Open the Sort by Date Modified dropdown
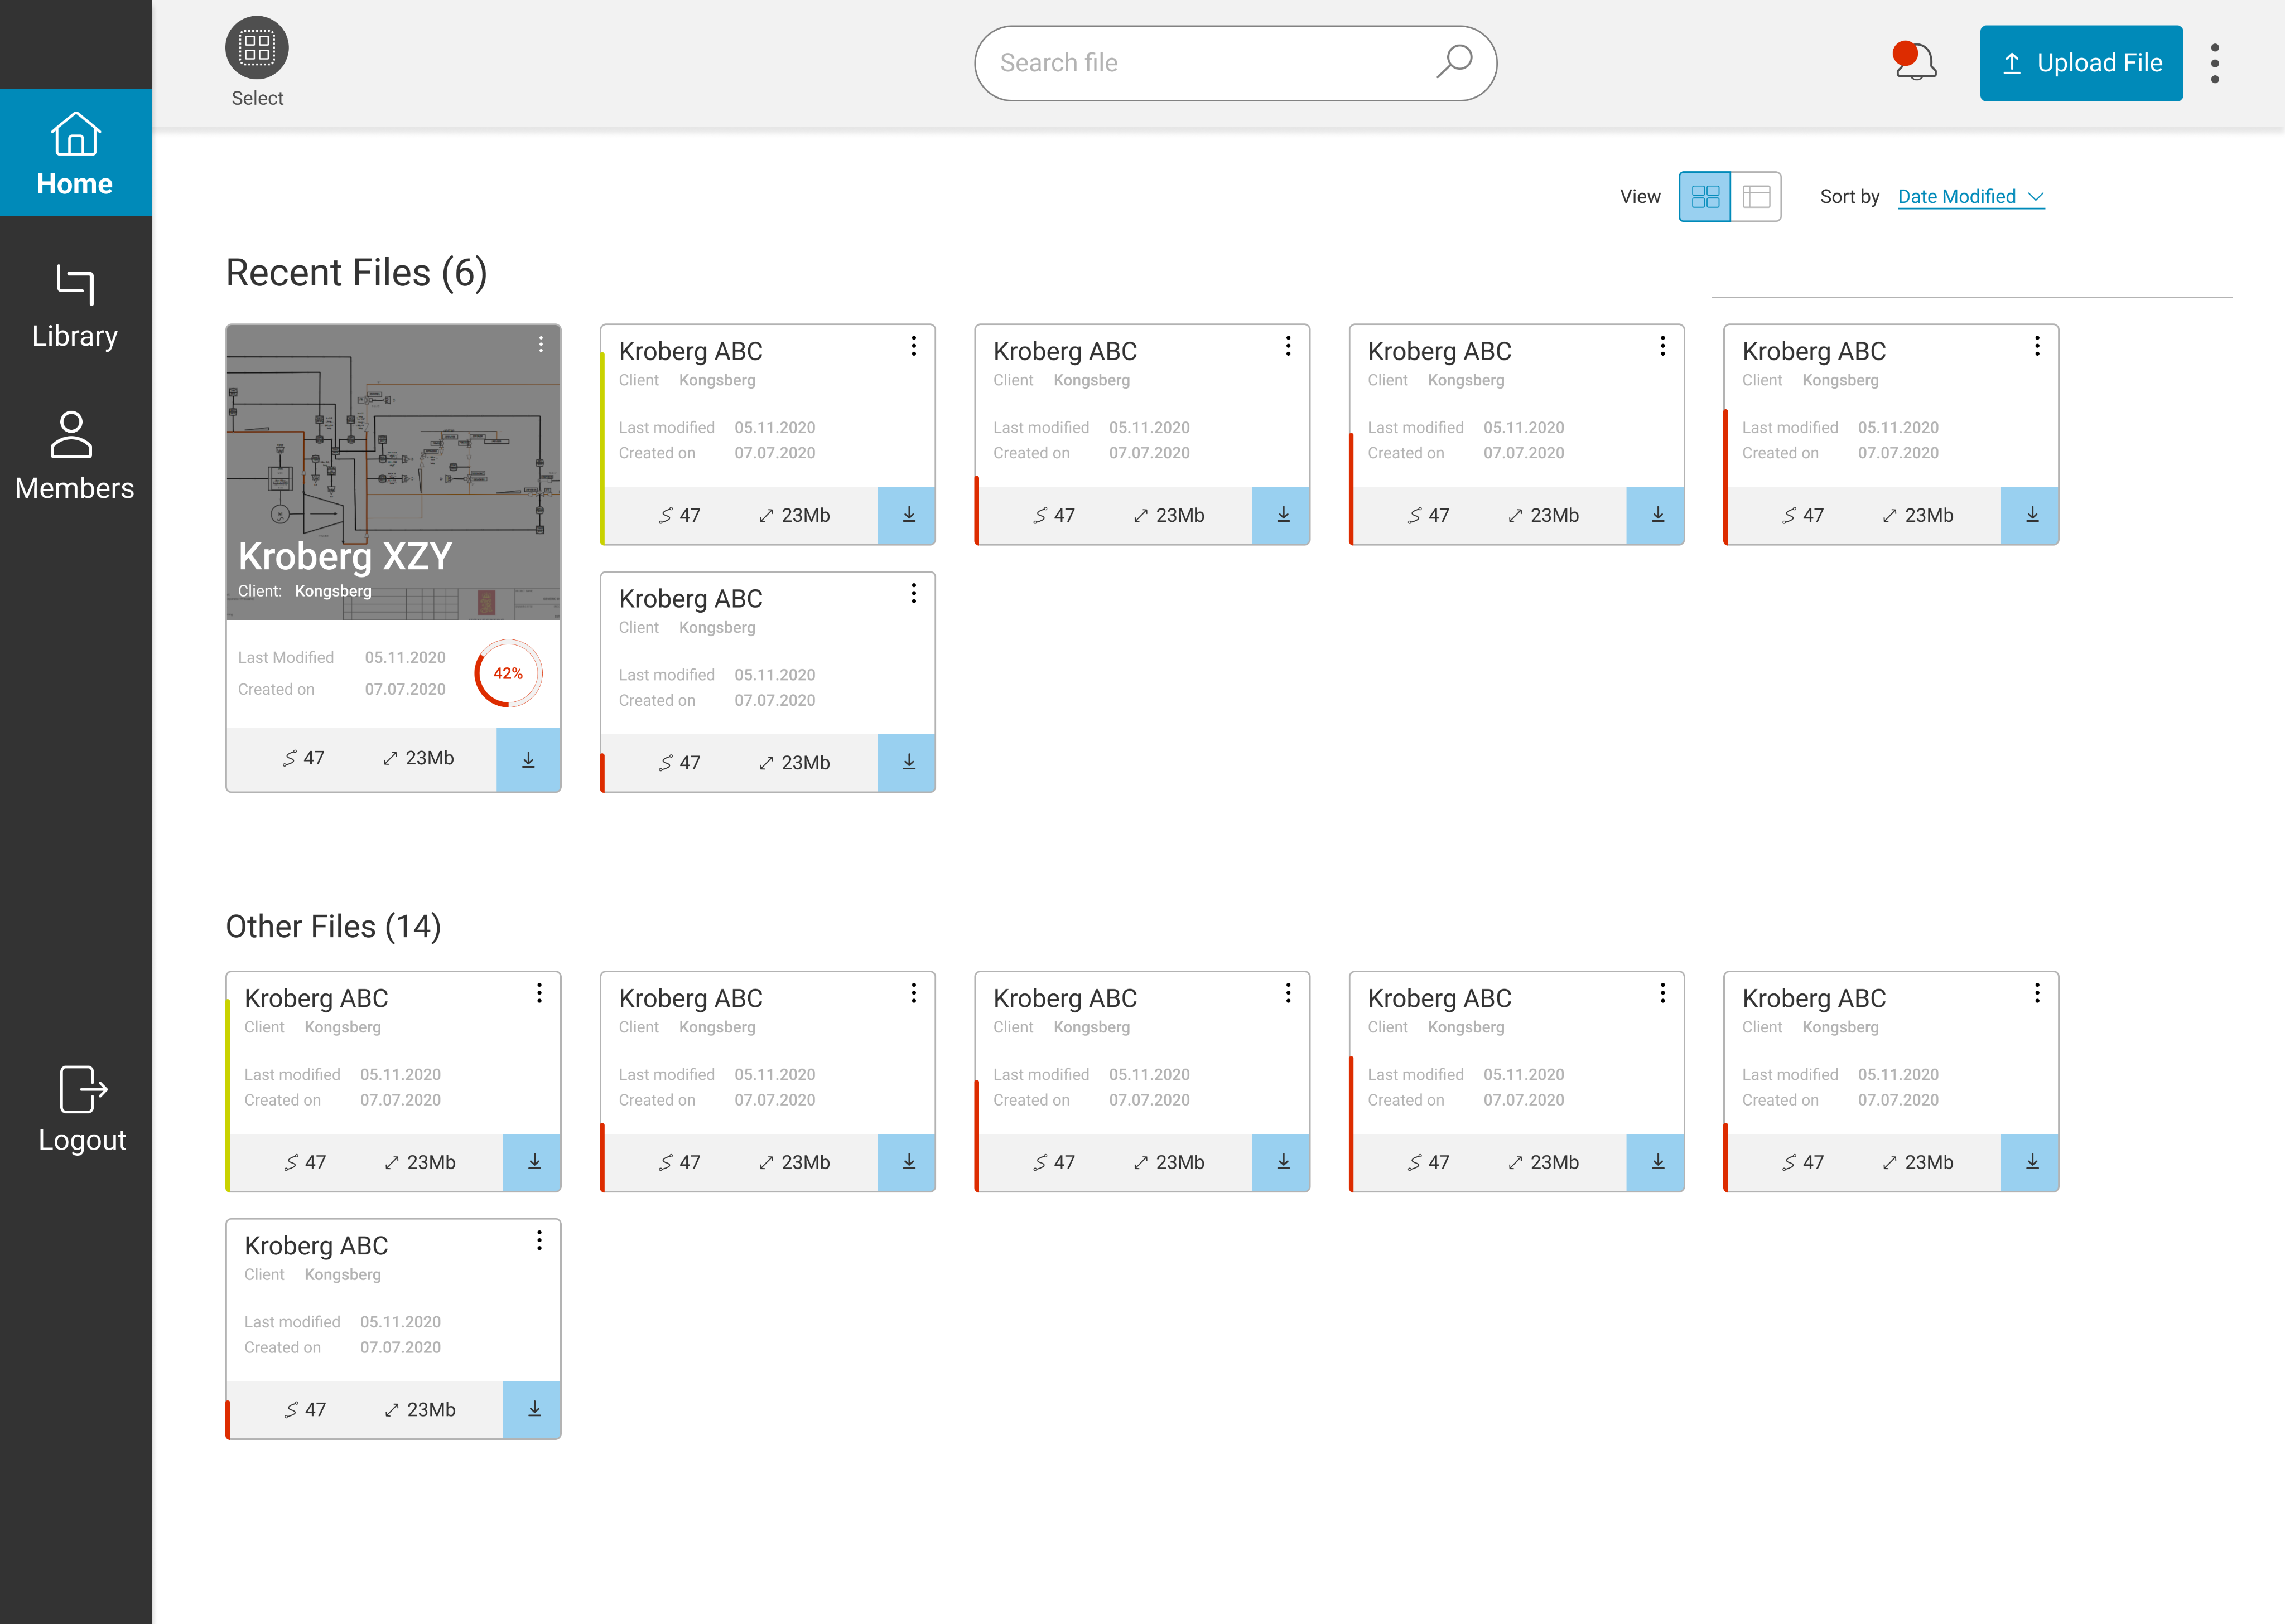Image resolution: width=2285 pixels, height=1624 pixels. tap(1970, 197)
